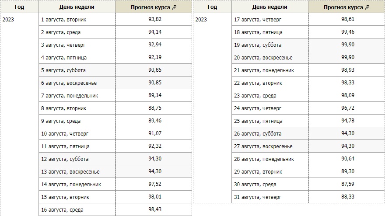Click the forecast value 90,64
This screenshot has height=216, width=385.
click(x=348, y=159)
